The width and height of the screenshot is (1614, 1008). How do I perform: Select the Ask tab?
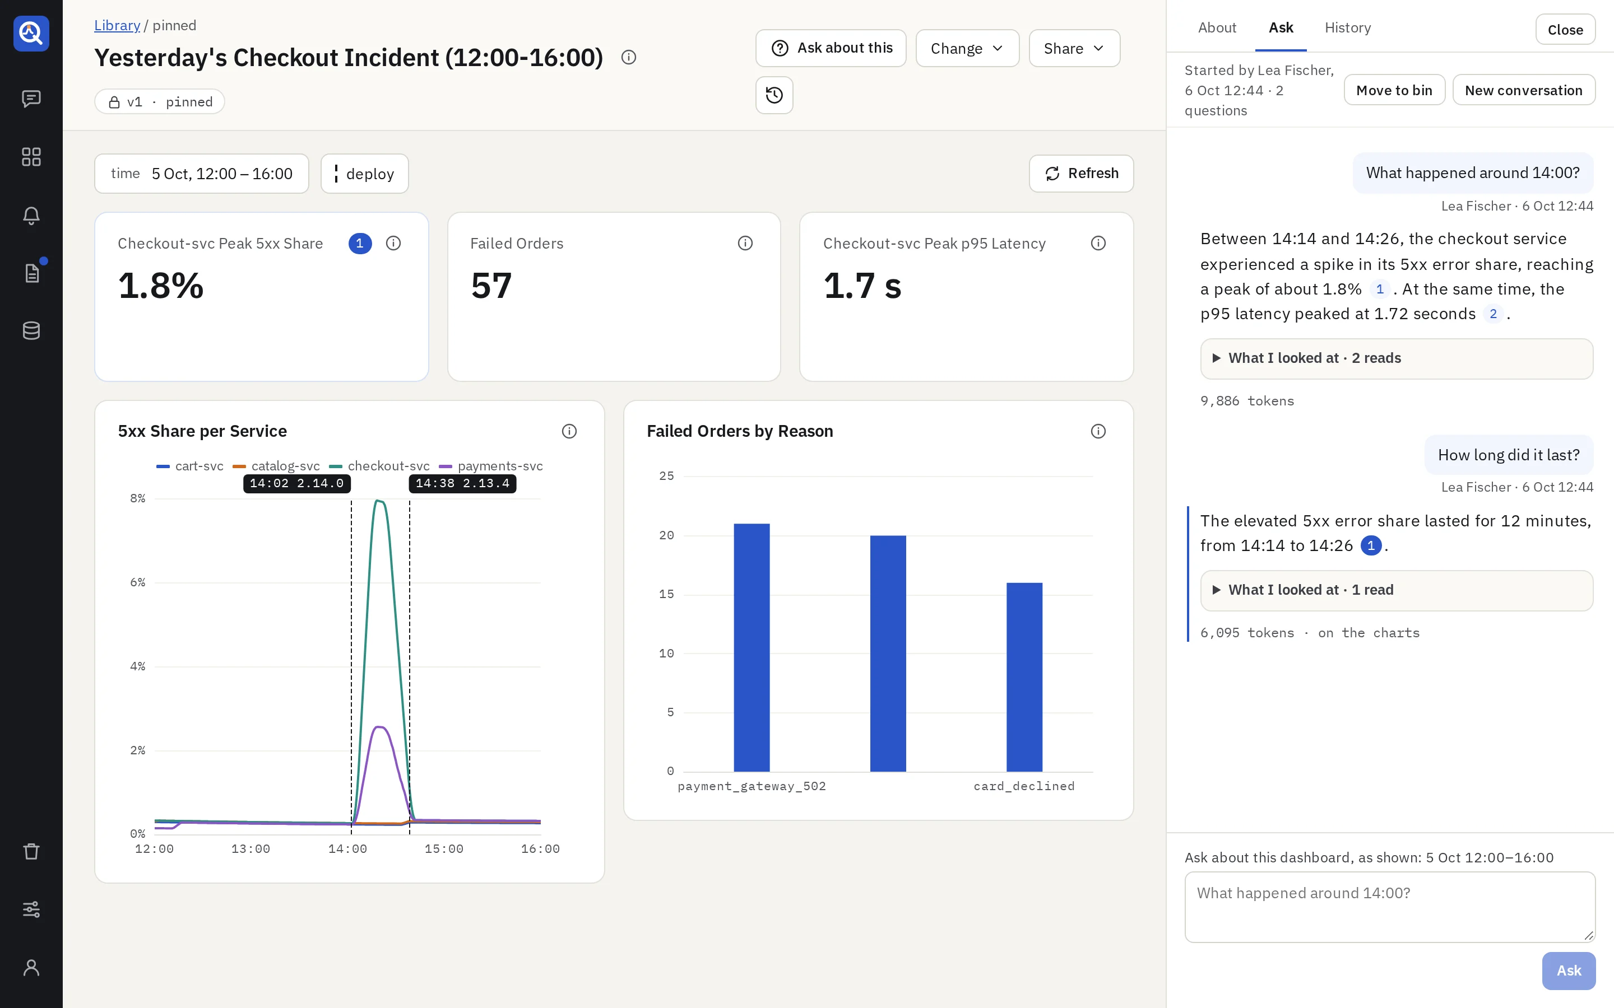click(1281, 27)
